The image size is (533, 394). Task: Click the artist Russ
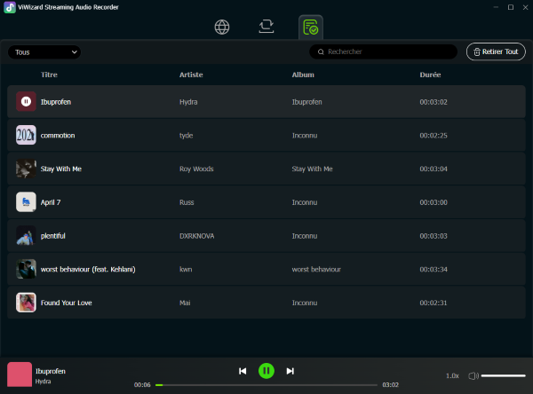click(187, 202)
